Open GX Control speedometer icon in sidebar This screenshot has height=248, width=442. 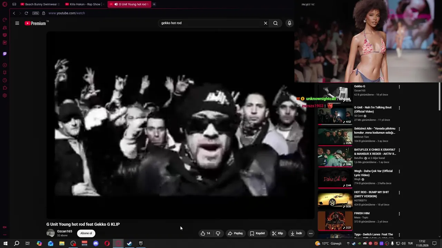pyautogui.click(x=5, y=20)
